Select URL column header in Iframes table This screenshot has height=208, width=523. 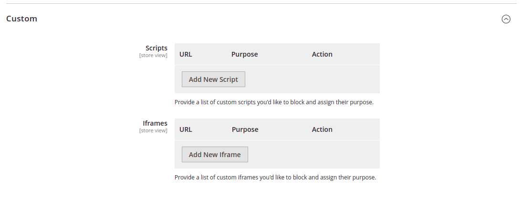(x=186, y=129)
